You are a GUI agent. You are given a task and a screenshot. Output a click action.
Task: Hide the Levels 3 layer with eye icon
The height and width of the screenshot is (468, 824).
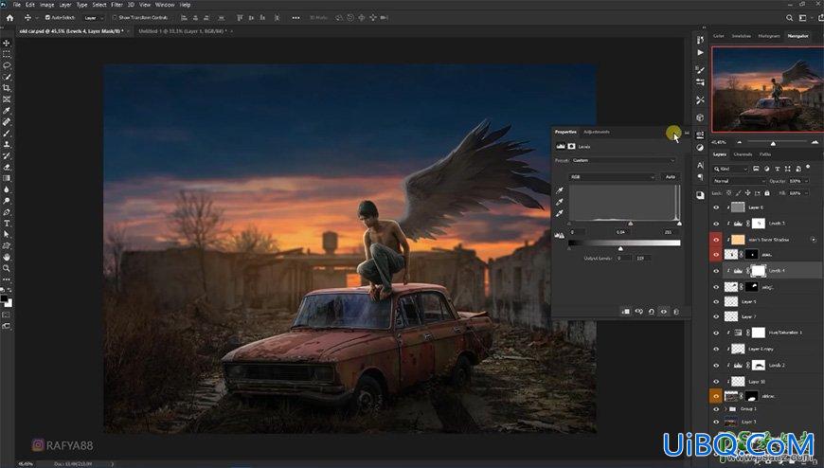(x=716, y=224)
